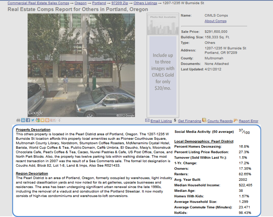Screen dimensions: 273x217
Task: Click the CIMLS Gold $20/mo. ad banner
Action: click(x=163, y=75)
